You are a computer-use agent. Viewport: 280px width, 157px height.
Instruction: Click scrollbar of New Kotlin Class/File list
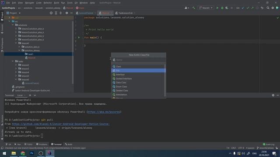[x=165, y=80]
